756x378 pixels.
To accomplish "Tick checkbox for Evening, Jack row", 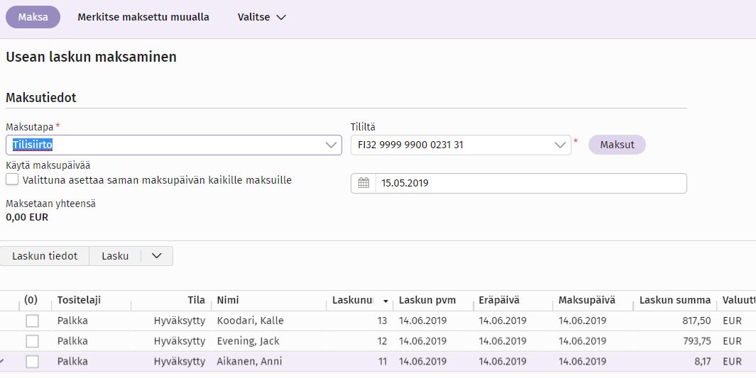I will click(33, 341).
